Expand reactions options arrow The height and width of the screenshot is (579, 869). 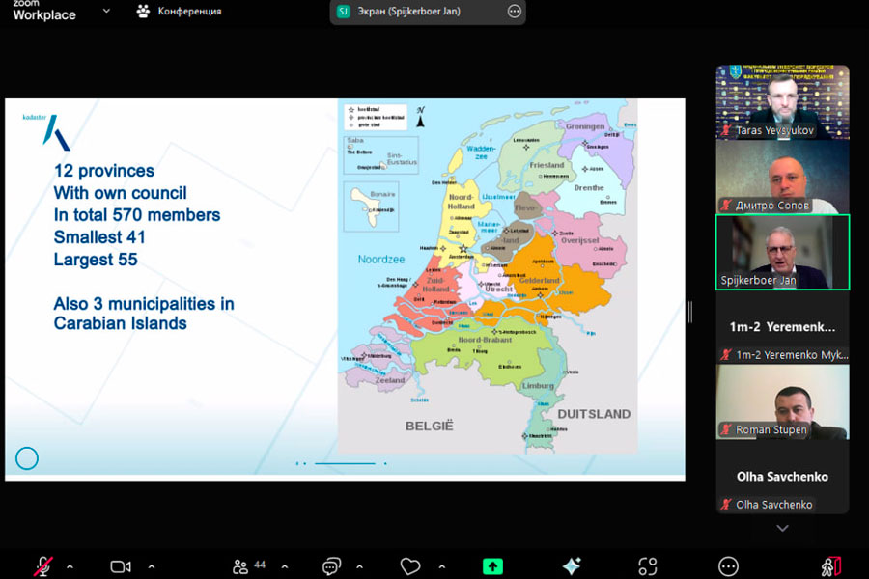point(441,566)
